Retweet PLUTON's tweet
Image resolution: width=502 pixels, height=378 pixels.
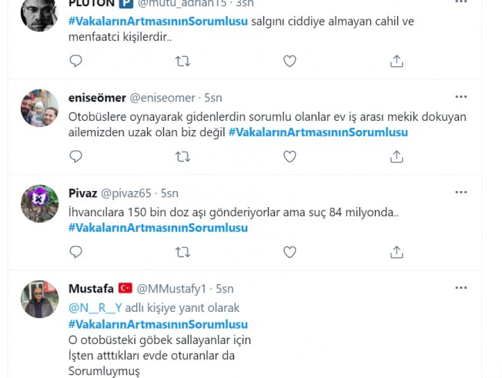pos(182,61)
